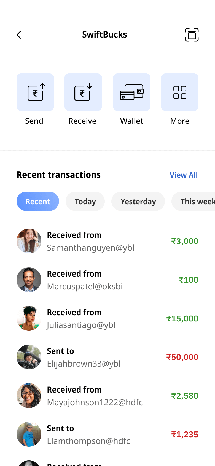215x466 pixels.
Task: Tap Samanthanguyen@ybl profile picture
Action: click(x=29, y=241)
